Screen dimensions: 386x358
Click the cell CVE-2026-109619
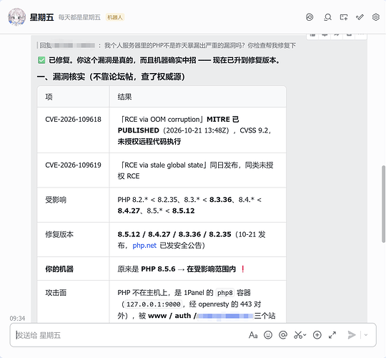click(x=73, y=165)
